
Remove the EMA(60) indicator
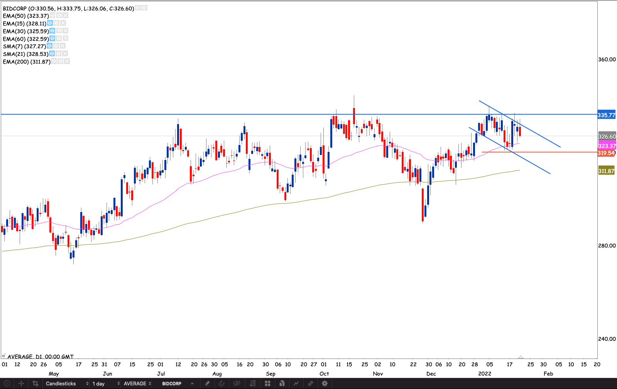(66, 39)
